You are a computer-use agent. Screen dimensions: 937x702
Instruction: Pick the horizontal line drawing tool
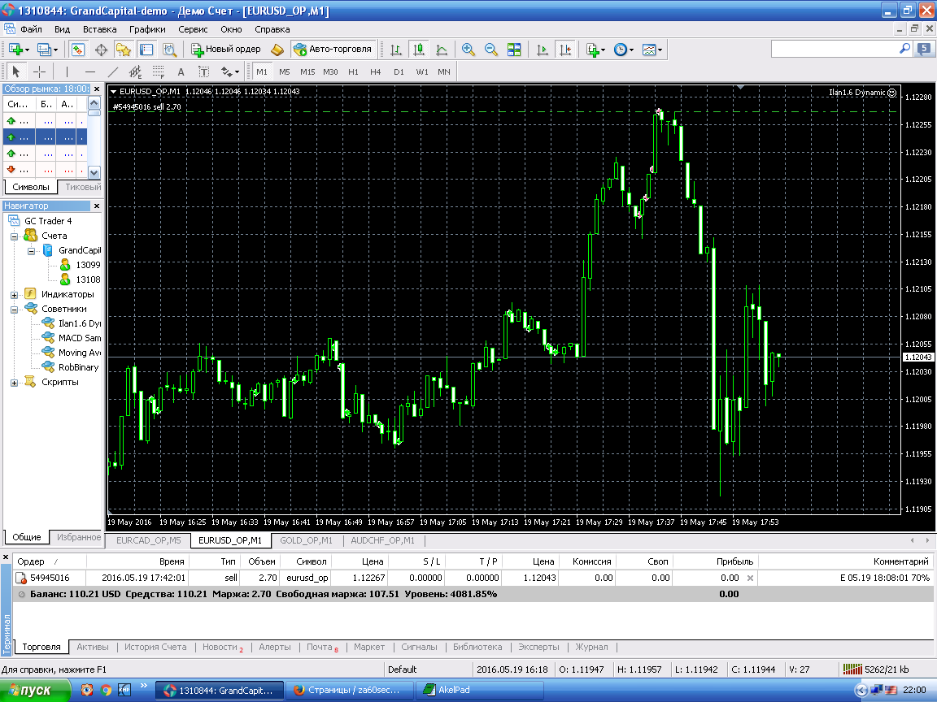tap(89, 71)
